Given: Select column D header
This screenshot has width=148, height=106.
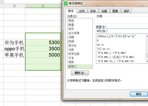Looking at the screenshot, I should click(x=14, y=6).
